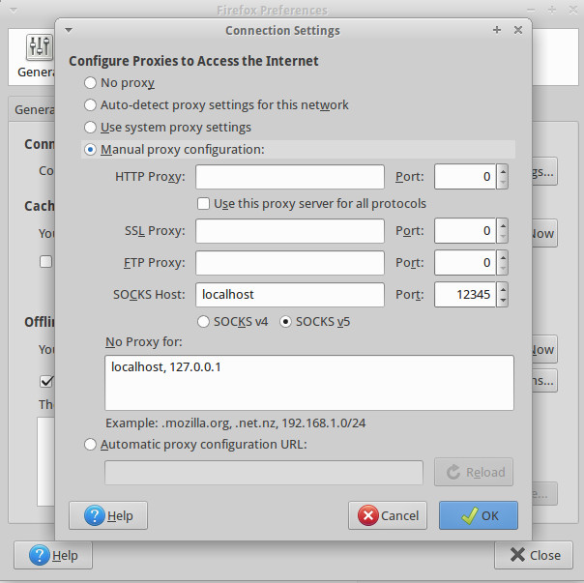This screenshot has height=583, width=584.
Task: Cancel the Connection Settings dialog
Action: pos(388,515)
